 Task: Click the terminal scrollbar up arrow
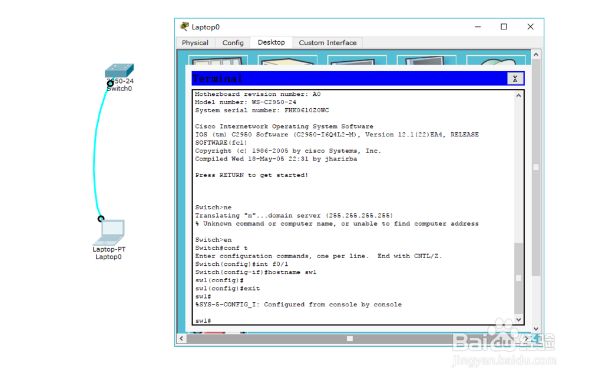coord(518,96)
